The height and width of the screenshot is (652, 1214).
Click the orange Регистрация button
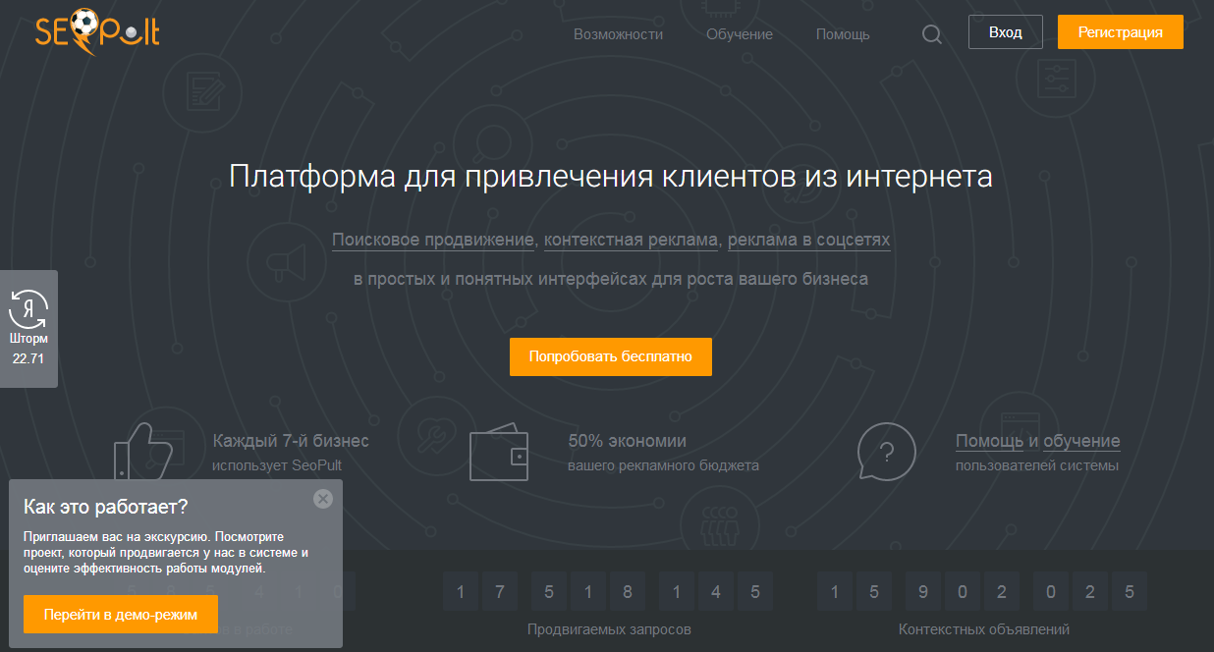coord(1120,32)
